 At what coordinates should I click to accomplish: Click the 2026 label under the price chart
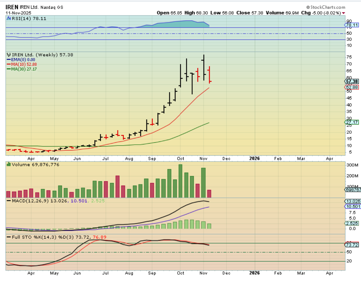pos(254,159)
